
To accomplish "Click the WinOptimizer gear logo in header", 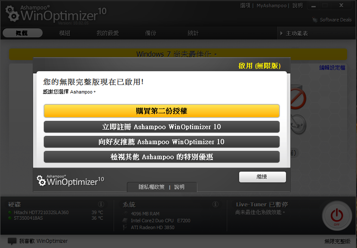I will pos(12,14).
